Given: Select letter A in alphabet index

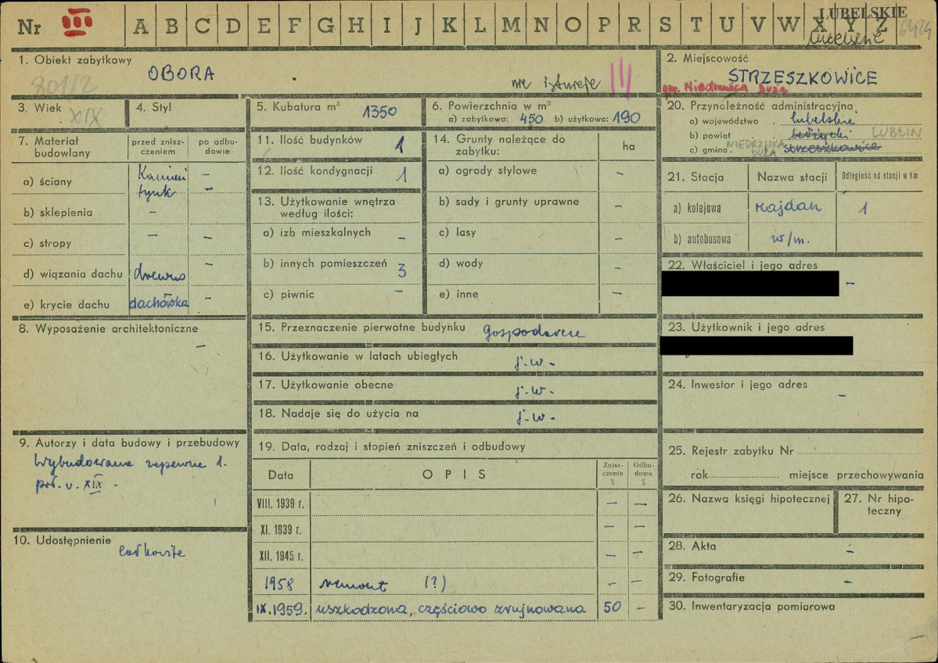Looking at the screenshot, I should click(x=141, y=26).
